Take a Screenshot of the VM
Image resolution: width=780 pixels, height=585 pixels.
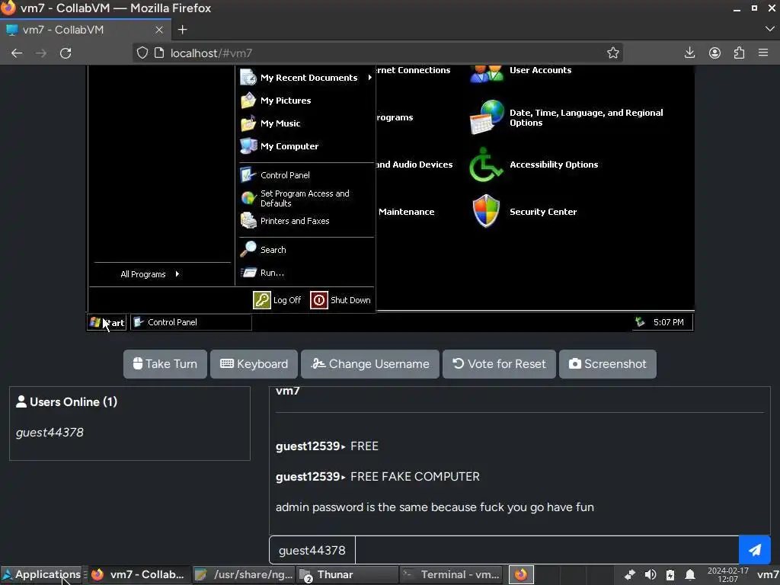click(607, 364)
